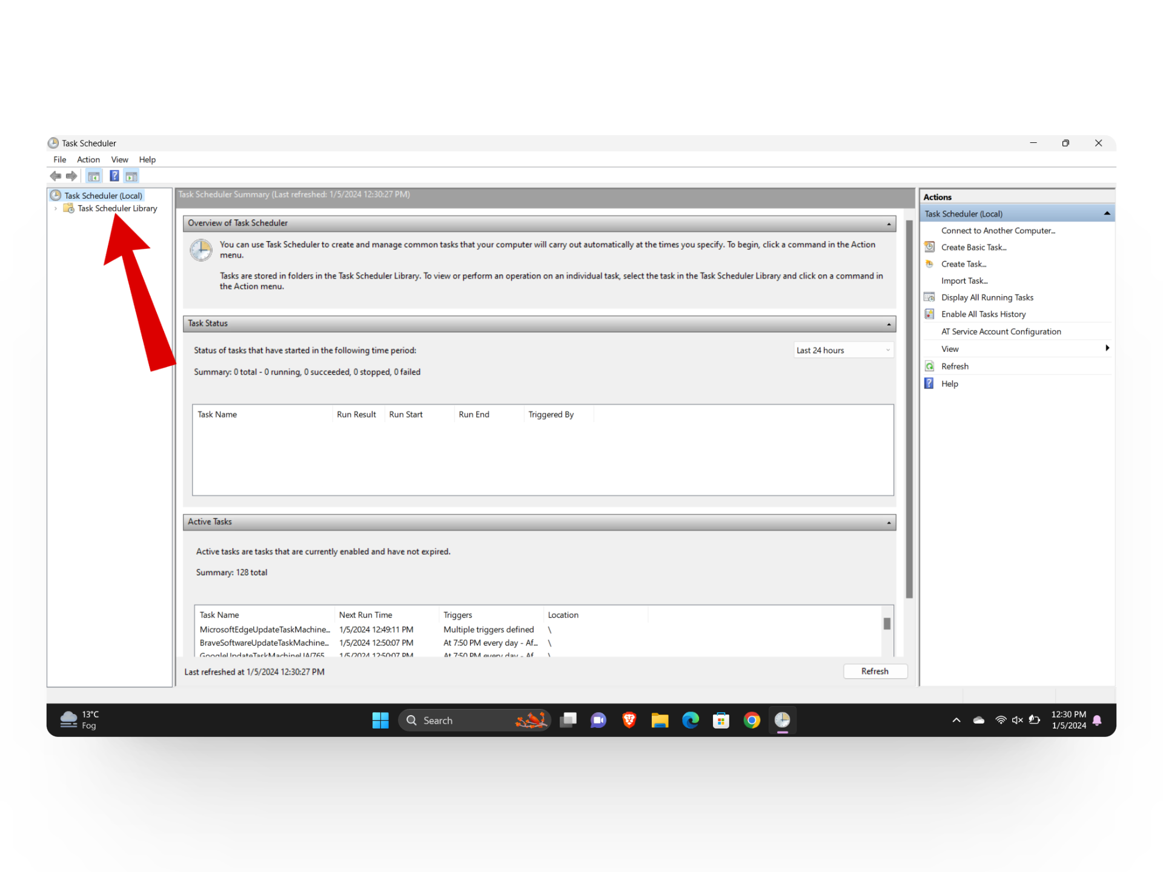Click Display All Running Tasks action
Viewport: 1163px width, 872px height.
[x=987, y=297]
